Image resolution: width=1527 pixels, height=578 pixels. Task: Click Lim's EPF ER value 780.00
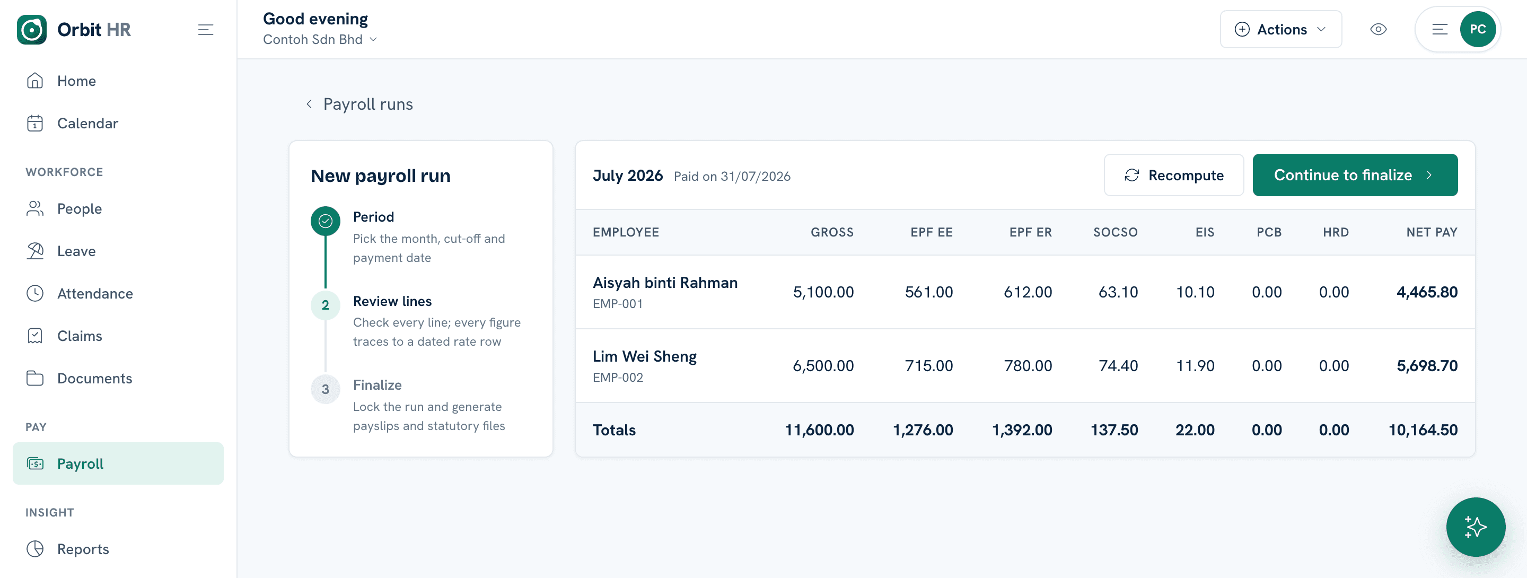pos(1028,366)
